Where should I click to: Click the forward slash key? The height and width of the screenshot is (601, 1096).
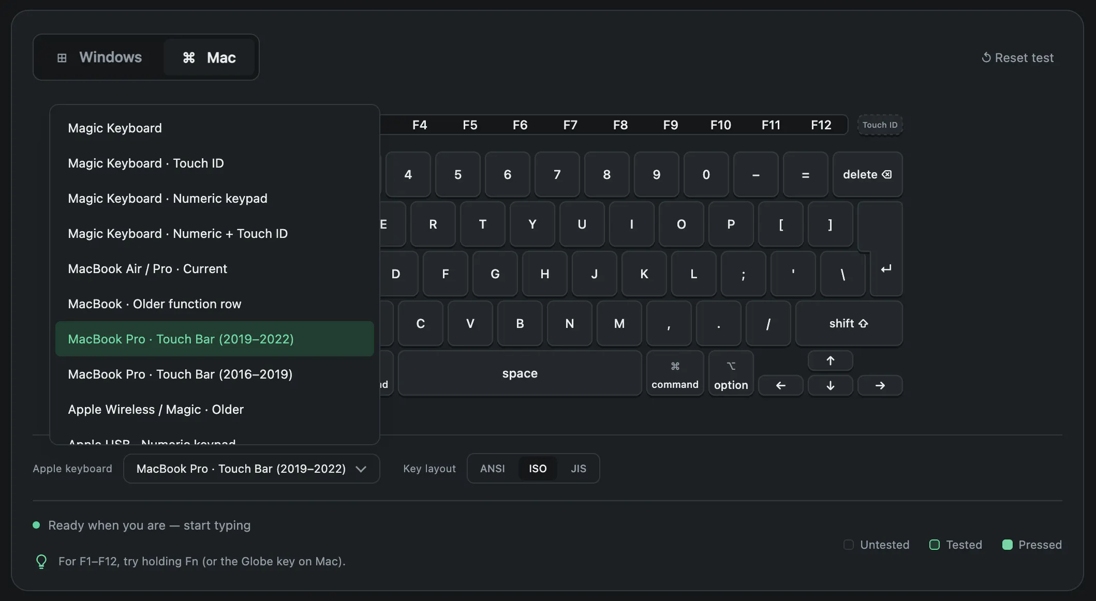coord(768,323)
